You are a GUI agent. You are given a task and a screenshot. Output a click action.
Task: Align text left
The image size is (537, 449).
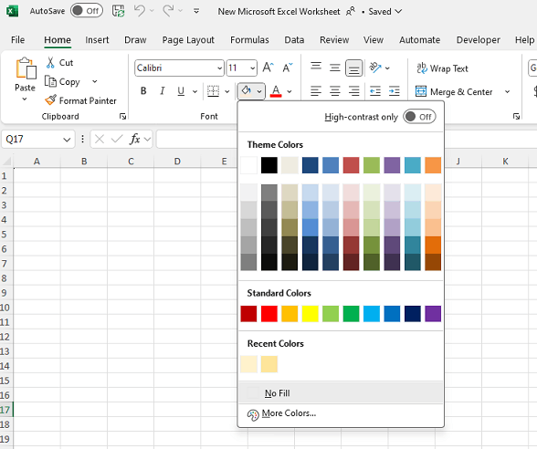[x=316, y=91]
